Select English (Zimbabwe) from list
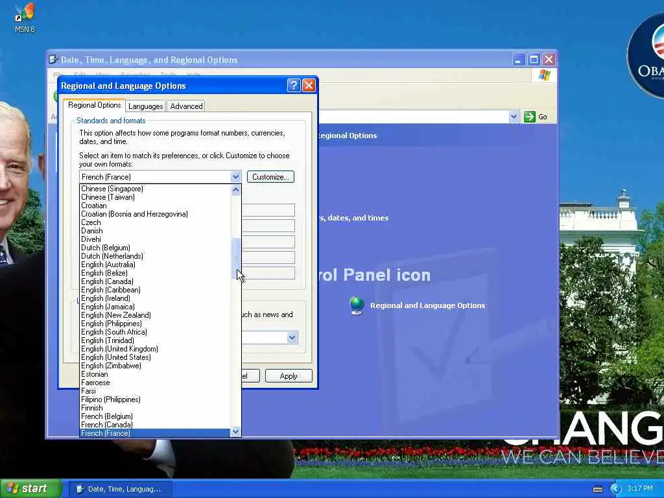The height and width of the screenshot is (498, 664). click(155, 366)
